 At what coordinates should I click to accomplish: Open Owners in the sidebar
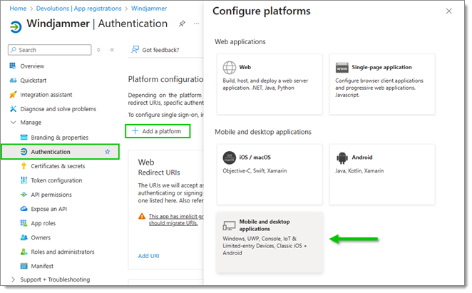click(41, 237)
